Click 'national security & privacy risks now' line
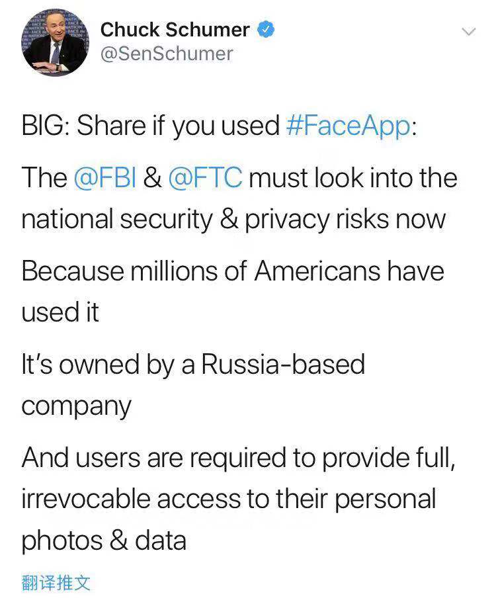The width and height of the screenshot is (496, 606). click(x=233, y=219)
